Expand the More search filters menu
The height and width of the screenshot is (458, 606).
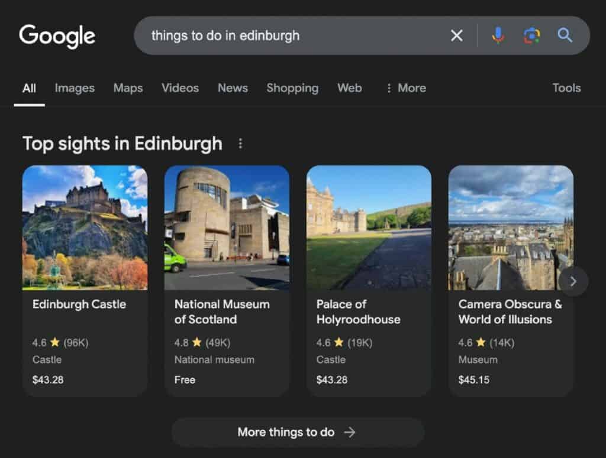pos(407,89)
